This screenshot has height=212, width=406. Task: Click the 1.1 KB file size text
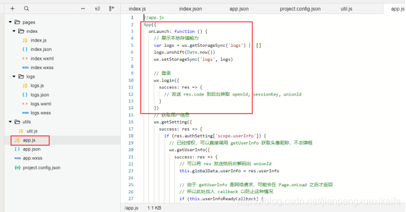click(154, 208)
